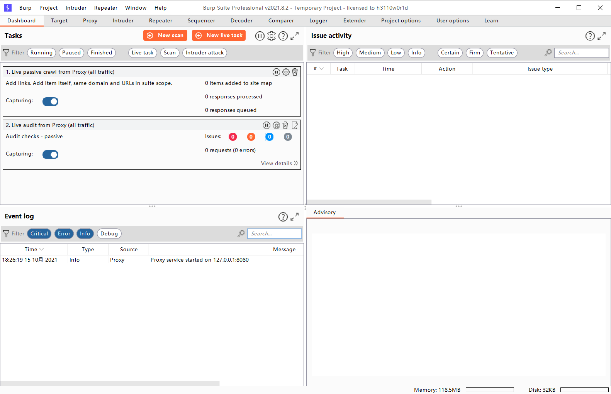
Task: Open settings for Live passive crawl task
Action: coord(286,72)
